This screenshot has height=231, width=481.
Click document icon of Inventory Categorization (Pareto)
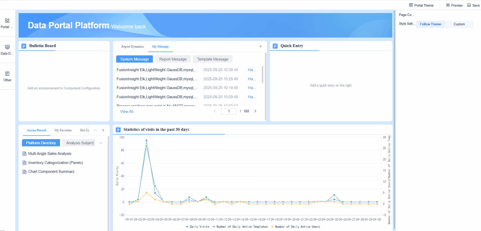[24, 163]
